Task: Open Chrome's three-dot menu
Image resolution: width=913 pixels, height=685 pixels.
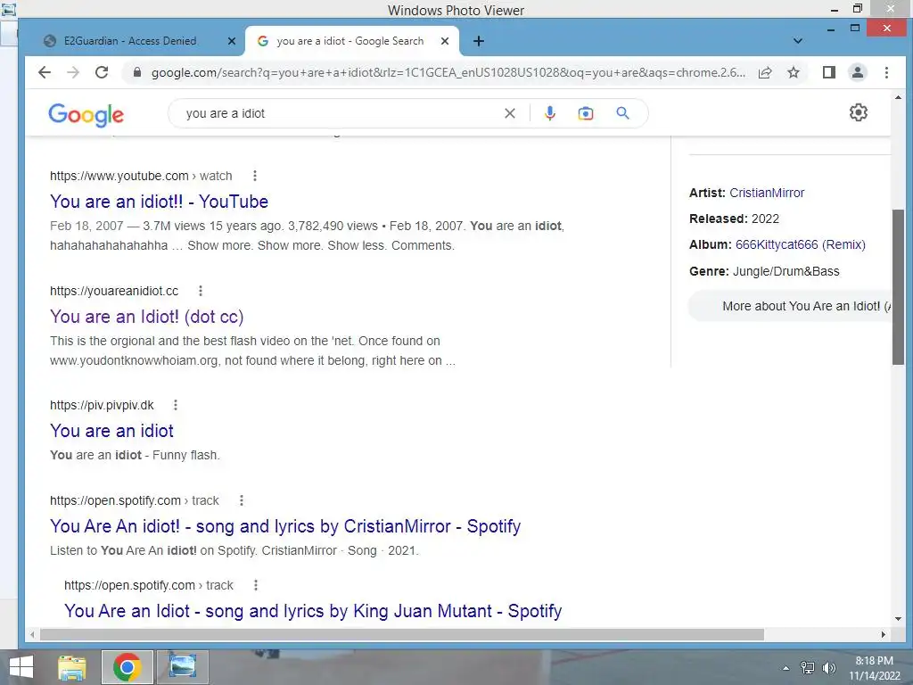Action: 886,72
